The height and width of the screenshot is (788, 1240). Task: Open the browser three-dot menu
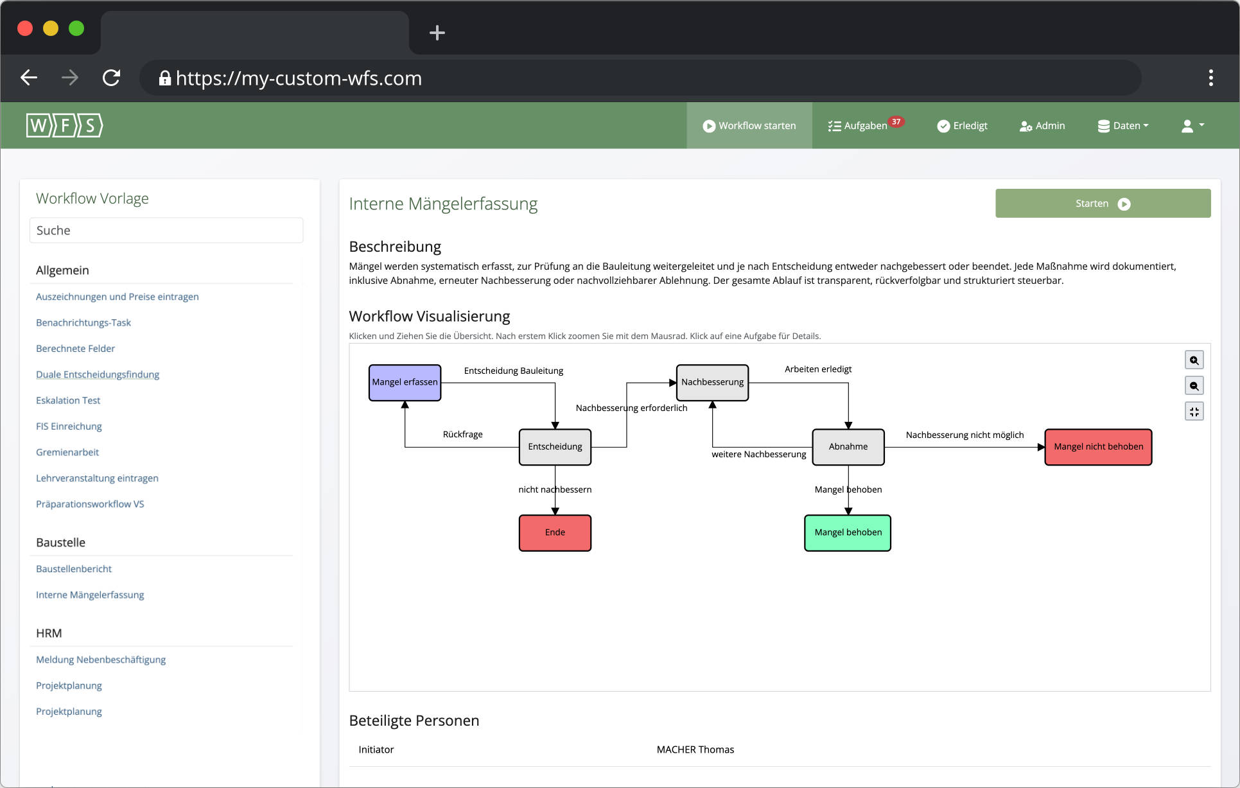pos(1210,78)
